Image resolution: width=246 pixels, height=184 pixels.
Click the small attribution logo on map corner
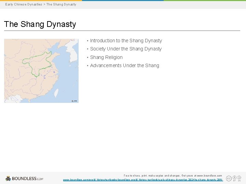[74, 101]
